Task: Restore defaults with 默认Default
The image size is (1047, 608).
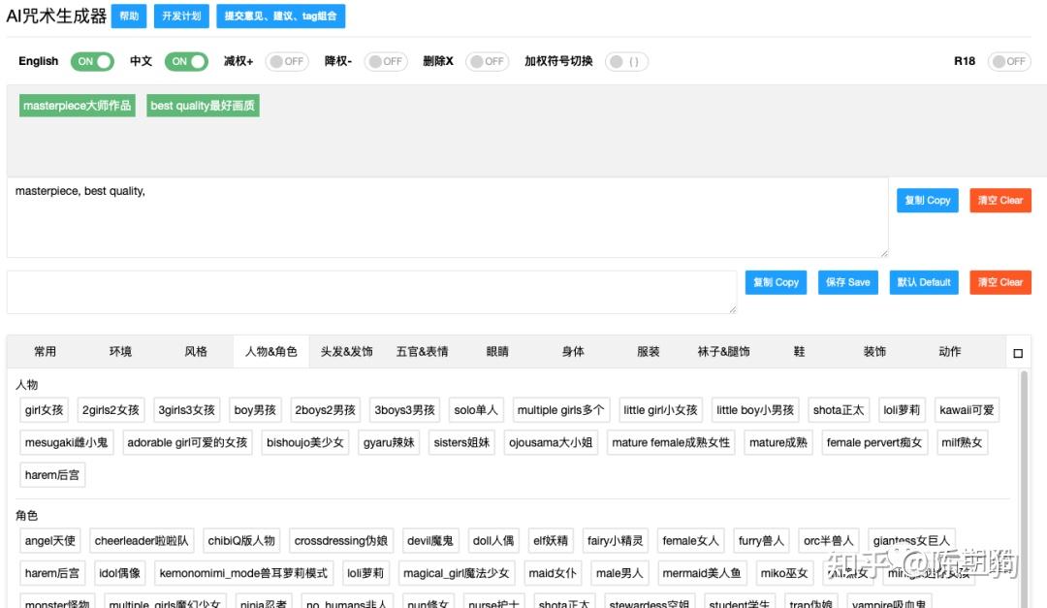Action: pyautogui.click(x=923, y=282)
